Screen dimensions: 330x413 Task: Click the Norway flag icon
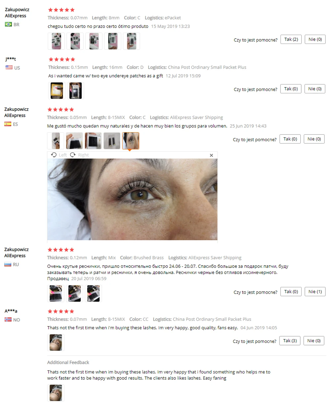point(8,320)
